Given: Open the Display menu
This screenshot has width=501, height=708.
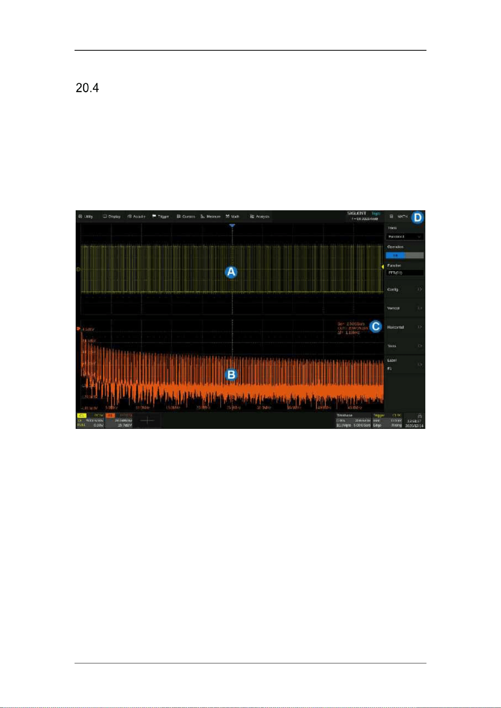Looking at the screenshot, I should pyautogui.click(x=112, y=216).
